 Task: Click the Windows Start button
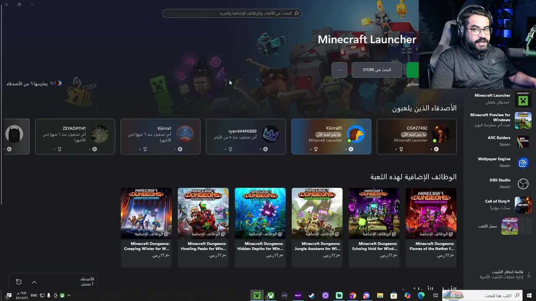[x=529, y=296]
